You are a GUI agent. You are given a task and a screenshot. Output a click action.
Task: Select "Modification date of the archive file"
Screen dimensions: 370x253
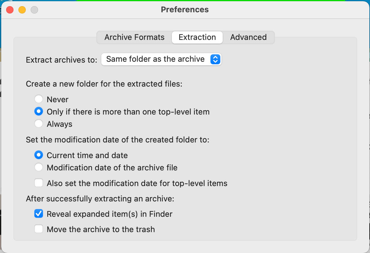pyautogui.click(x=39, y=167)
